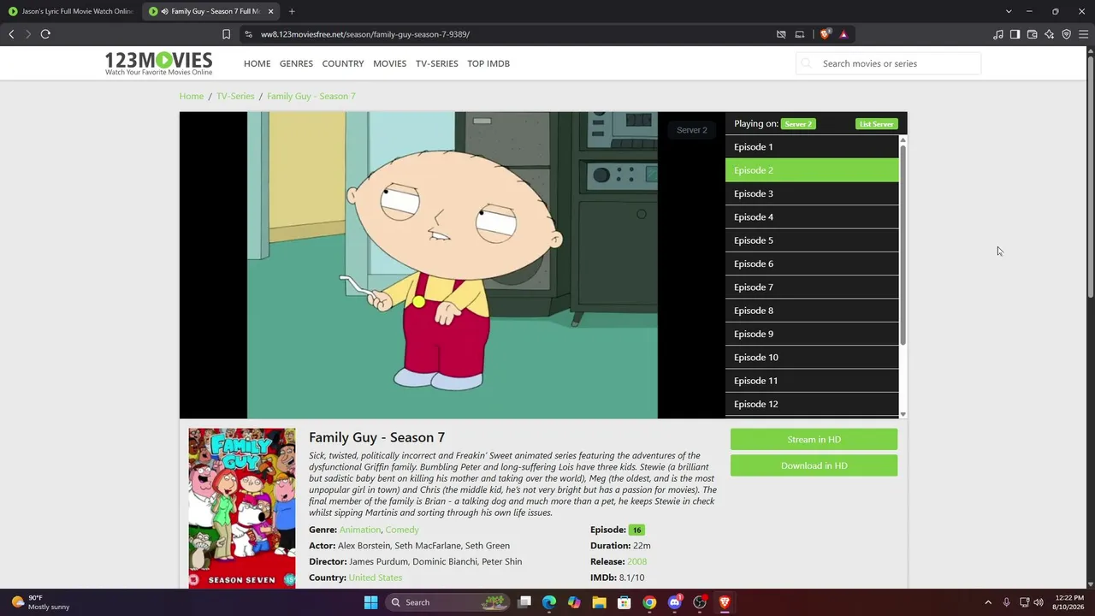Play Episode 6

pyautogui.click(x=812, y=264)
